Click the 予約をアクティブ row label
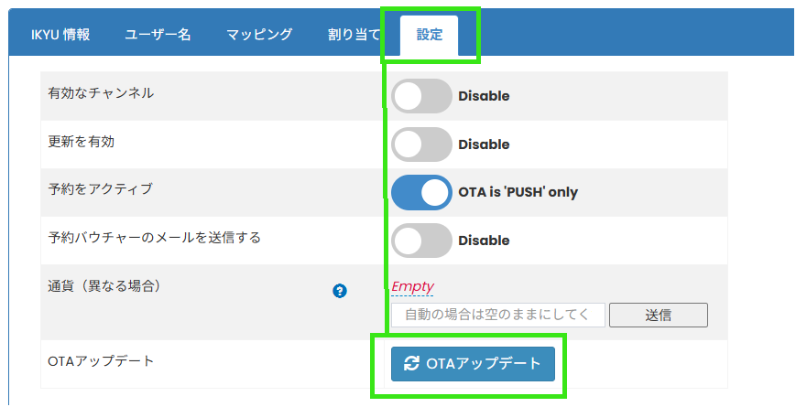This screenshot has height=407, width=796. tap(100, 189)
